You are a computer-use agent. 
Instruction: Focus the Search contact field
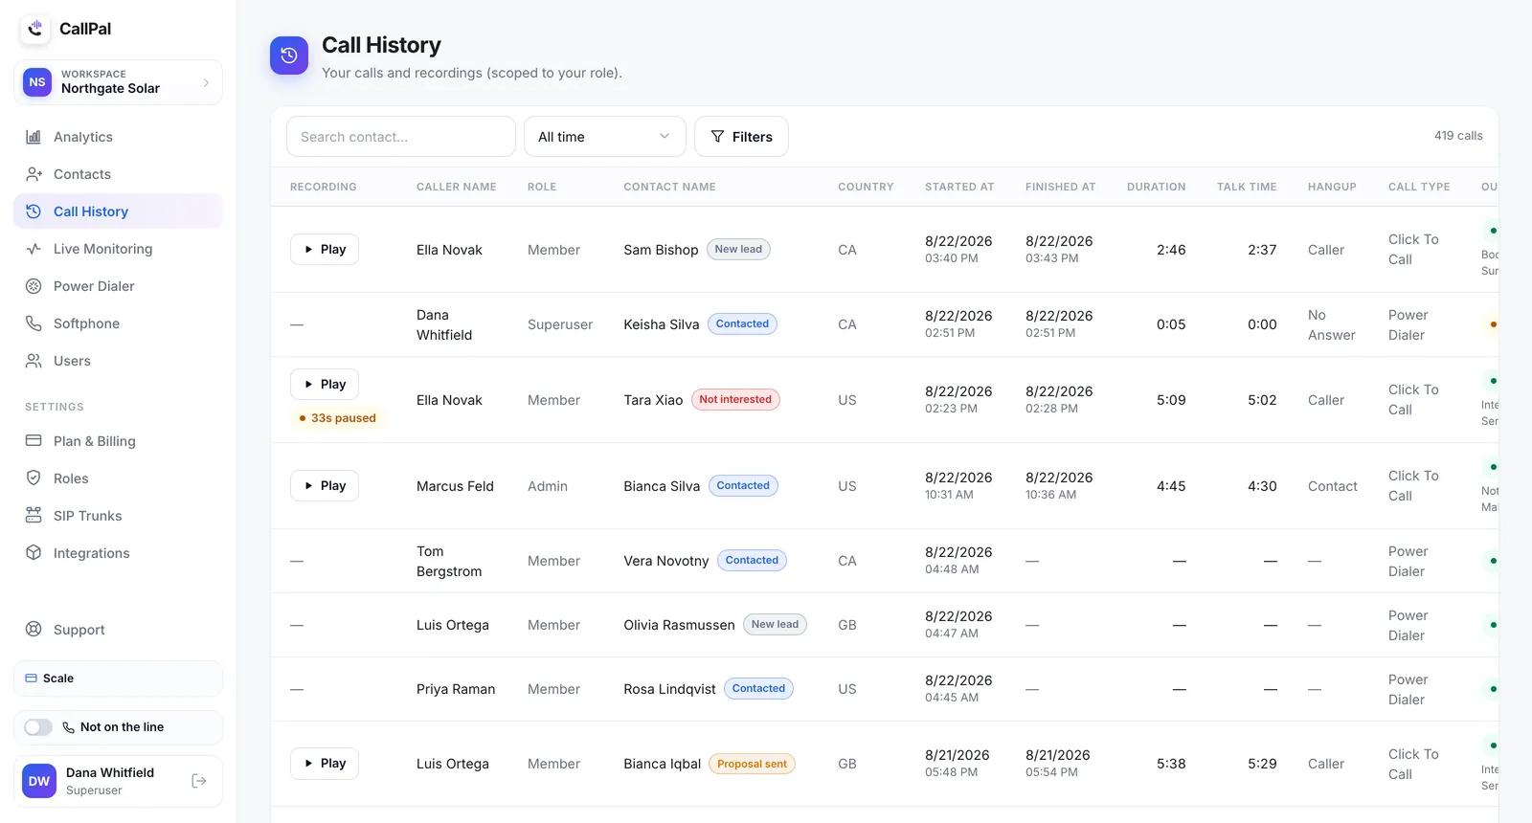(401, 137)
